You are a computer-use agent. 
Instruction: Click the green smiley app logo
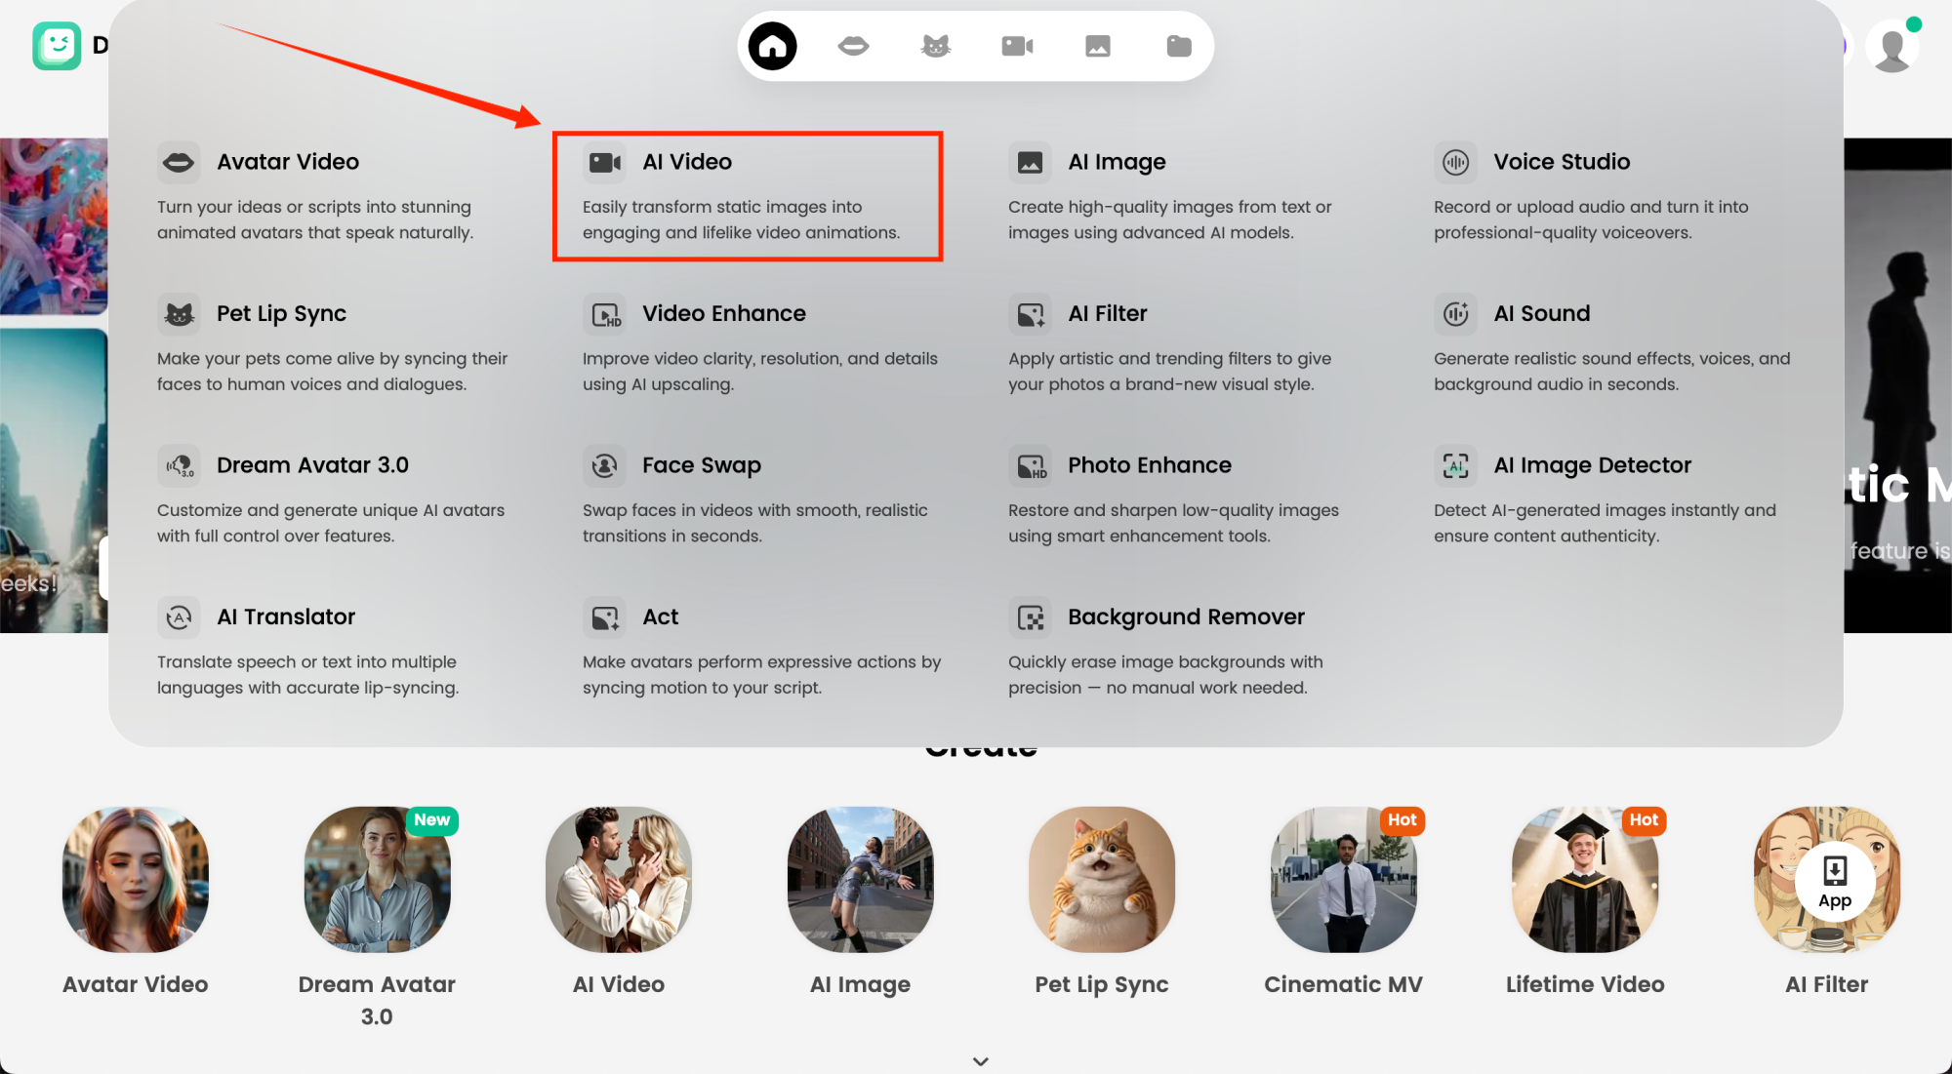click(57, 45)
